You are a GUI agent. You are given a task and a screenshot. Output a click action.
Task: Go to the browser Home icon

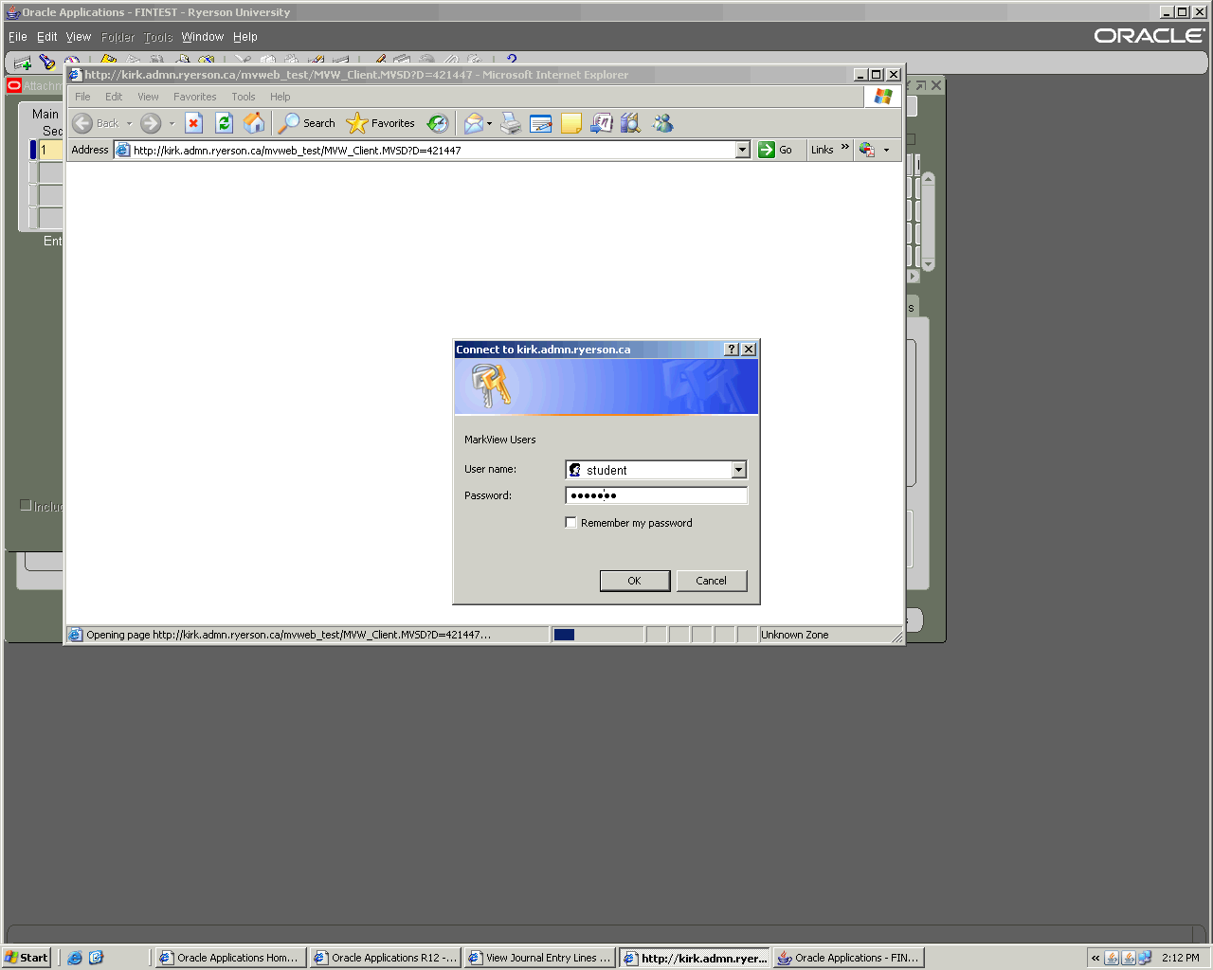254,123
